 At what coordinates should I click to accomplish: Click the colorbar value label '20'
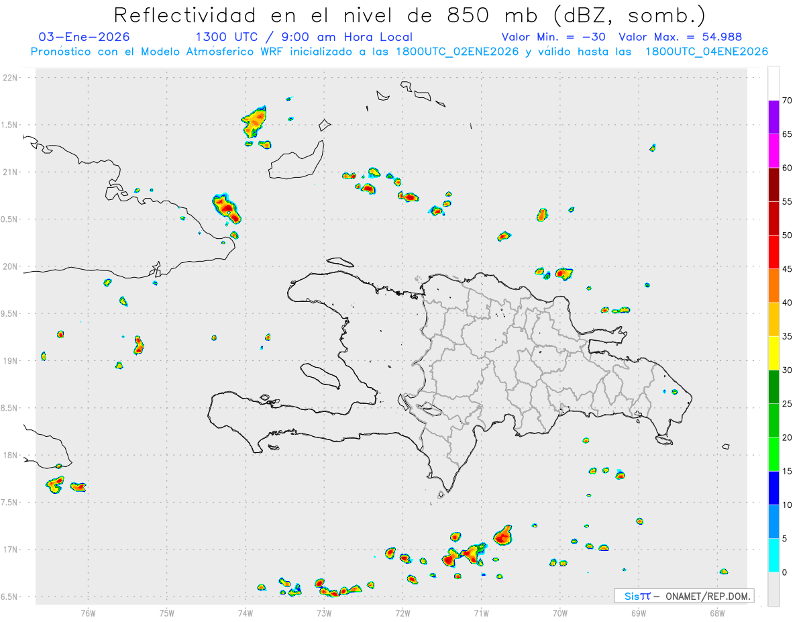pyautogui.click(x=788, y=437)
